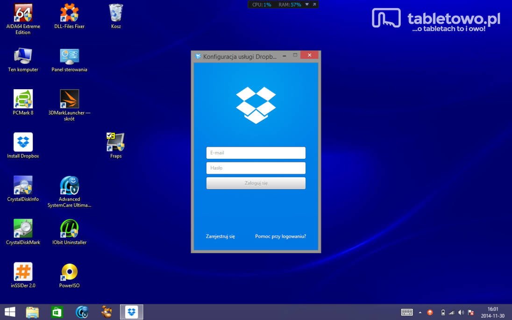Open Windows Store taskbar icon

click(x=57, y=312)
